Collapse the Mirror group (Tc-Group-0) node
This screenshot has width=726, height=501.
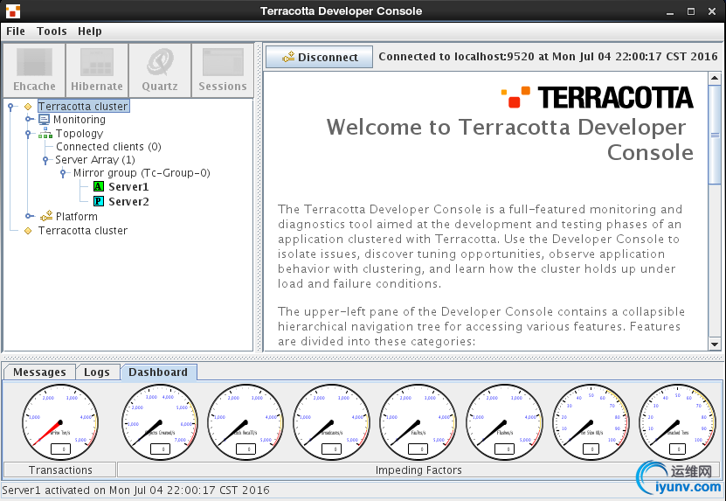point(63,173)
